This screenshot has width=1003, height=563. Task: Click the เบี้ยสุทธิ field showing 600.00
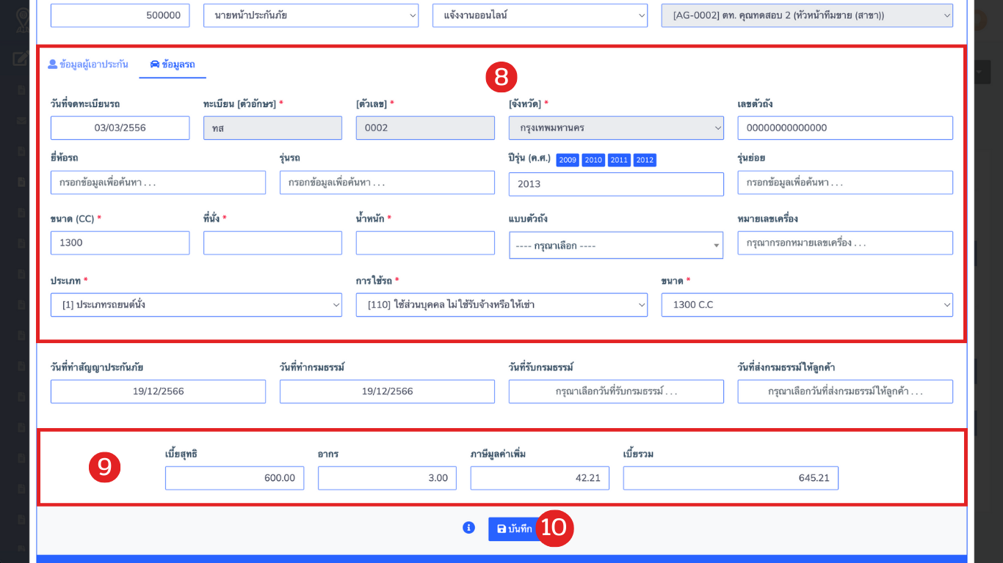234,478
